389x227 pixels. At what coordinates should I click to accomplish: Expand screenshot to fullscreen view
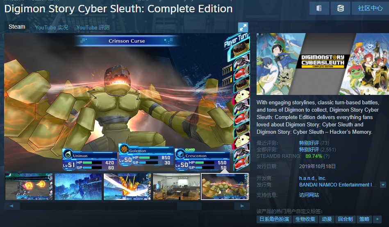tap(243, 27)
